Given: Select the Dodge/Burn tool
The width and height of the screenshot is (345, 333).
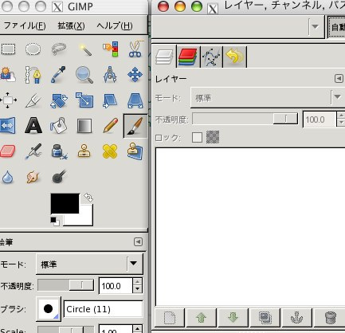Looking at the screenshot, I should [59, 177].
